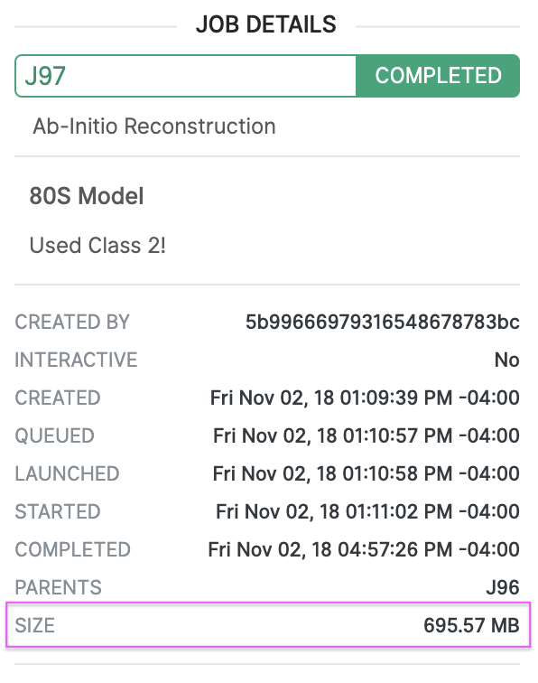Click the creator ID 5b9966697931654867878 3bc

(383, 322)
